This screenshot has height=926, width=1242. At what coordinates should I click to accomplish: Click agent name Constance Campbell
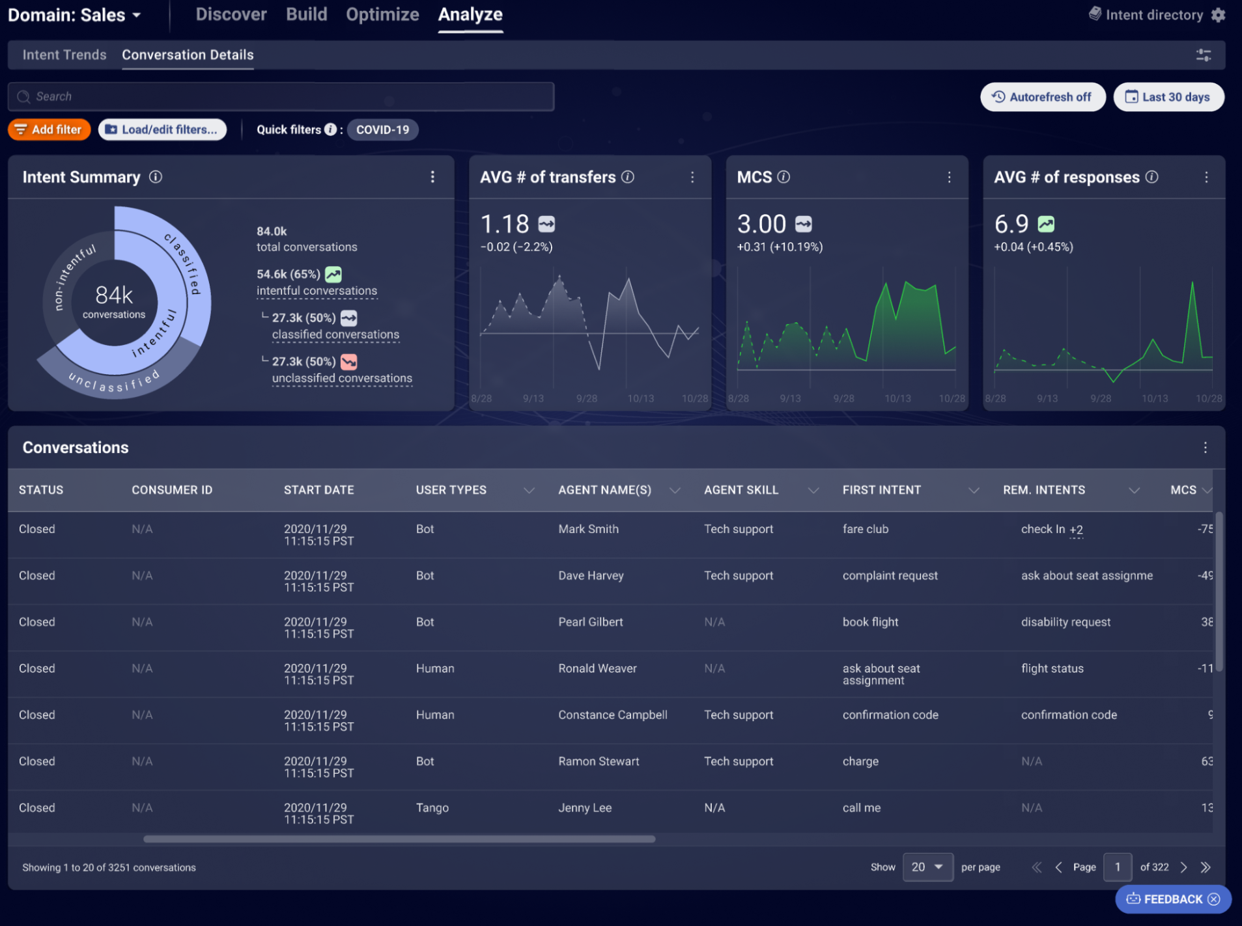pos(612,715)
